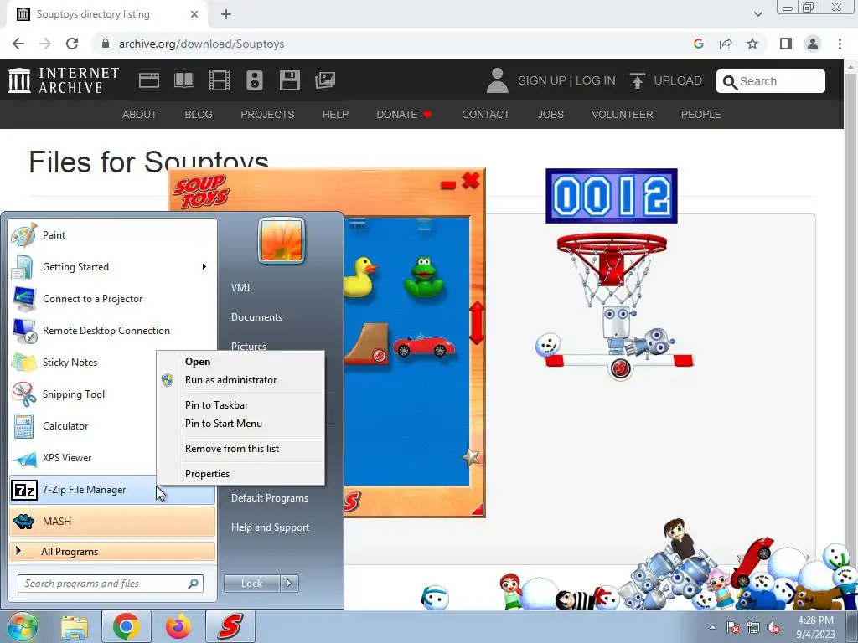Pick the green frog toy

point(423,276)
